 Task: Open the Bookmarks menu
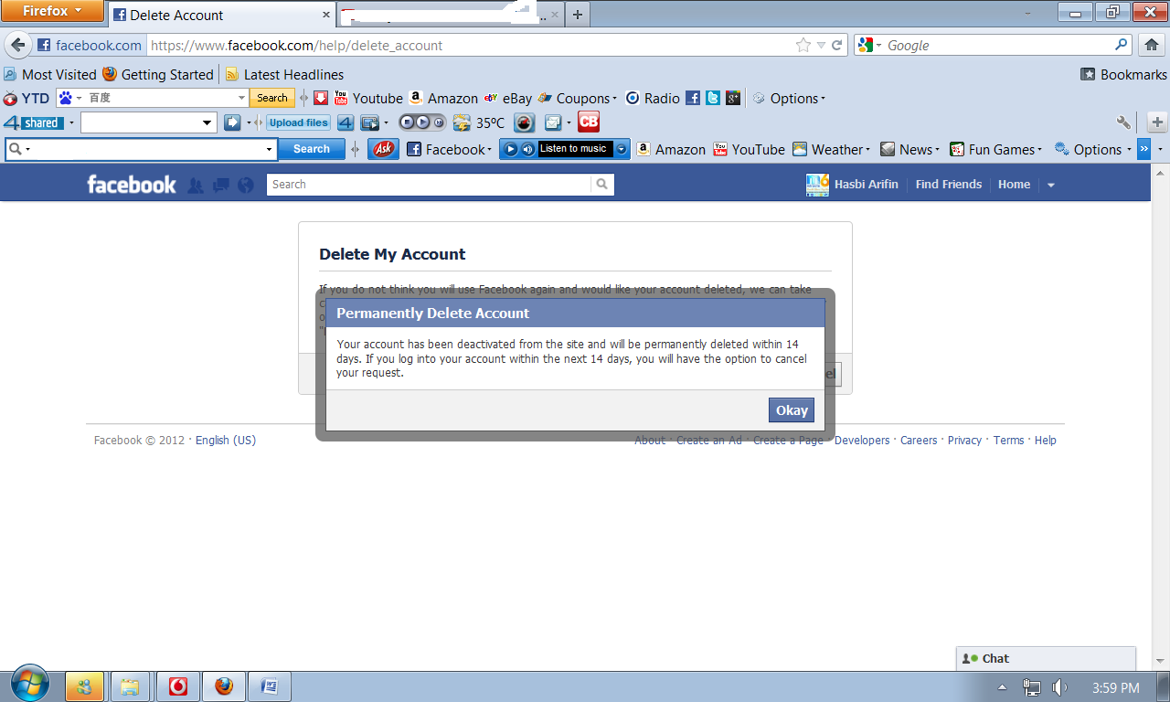(1124, 75)
